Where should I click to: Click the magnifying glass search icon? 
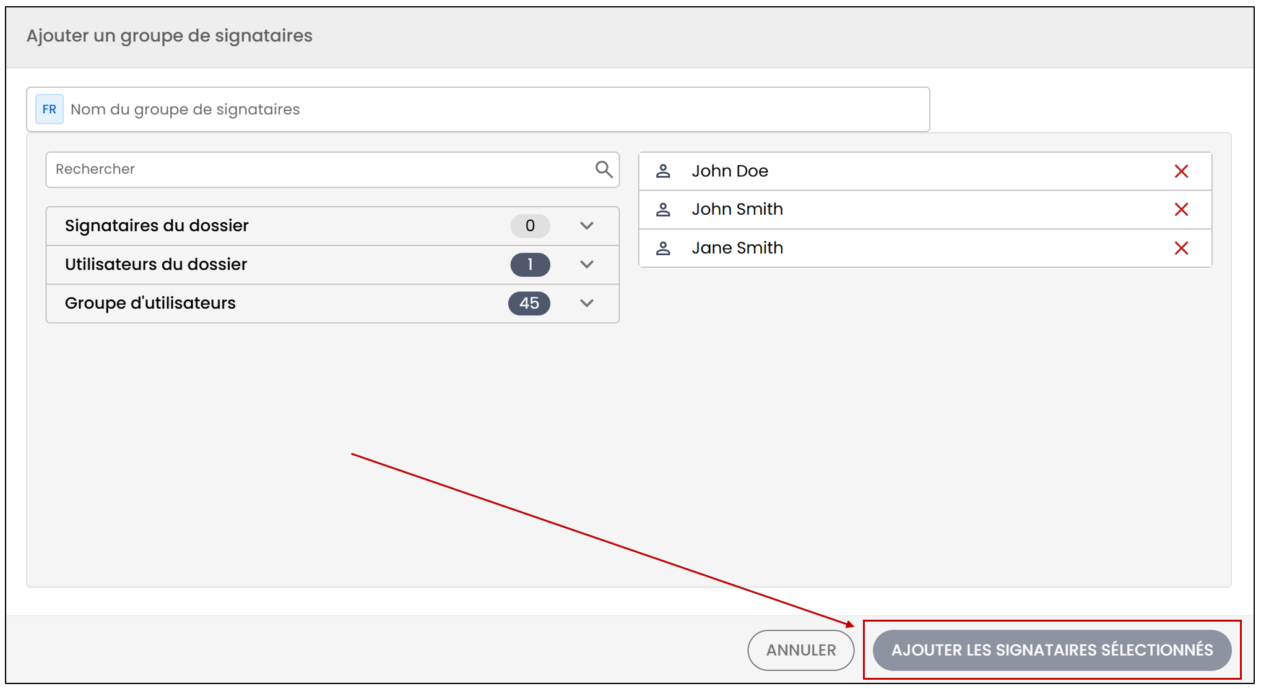pyautogui.click(x=604, y=169)
